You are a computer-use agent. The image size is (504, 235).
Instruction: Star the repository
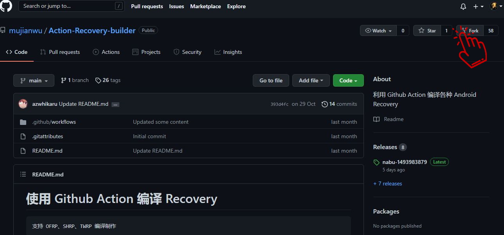[427, 30]
